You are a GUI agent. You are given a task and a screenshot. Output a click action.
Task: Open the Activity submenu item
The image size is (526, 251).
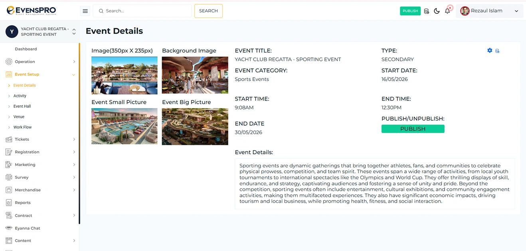tap(20, 96)
